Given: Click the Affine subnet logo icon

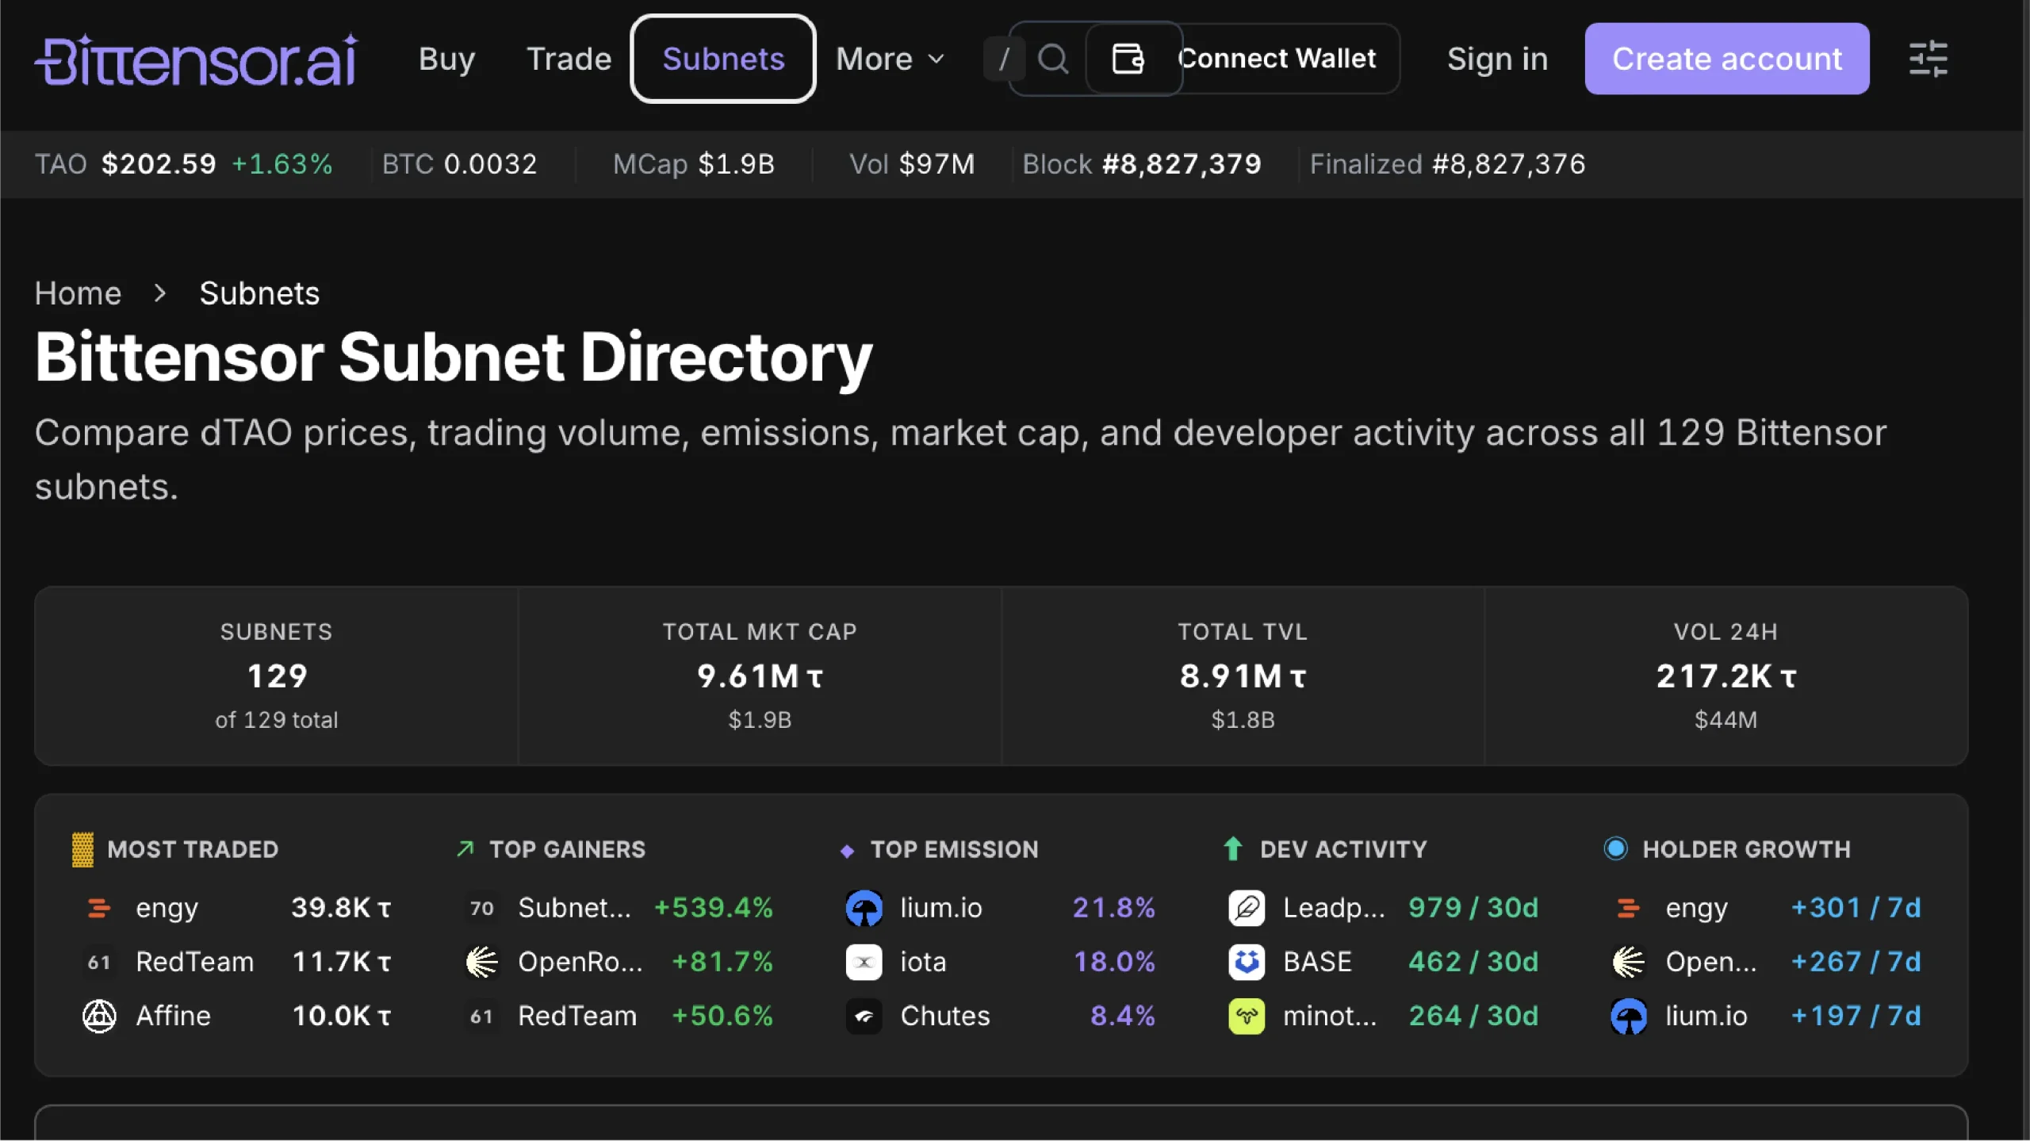Looking at the screenshot, I should pyautogui.click(x=99, y=1016).
